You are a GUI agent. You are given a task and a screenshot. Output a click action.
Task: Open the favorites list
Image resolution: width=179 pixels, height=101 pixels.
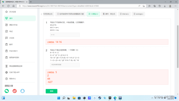149,6
